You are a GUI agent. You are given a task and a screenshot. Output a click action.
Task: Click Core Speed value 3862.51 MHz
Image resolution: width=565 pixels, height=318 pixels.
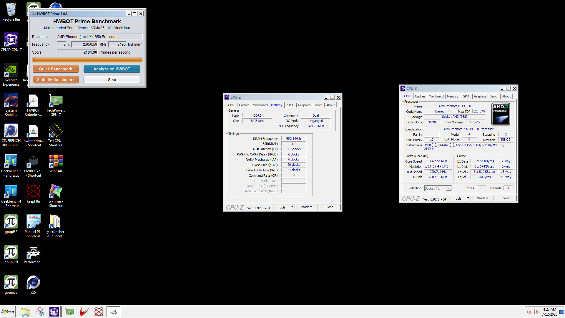click(438, 161)
